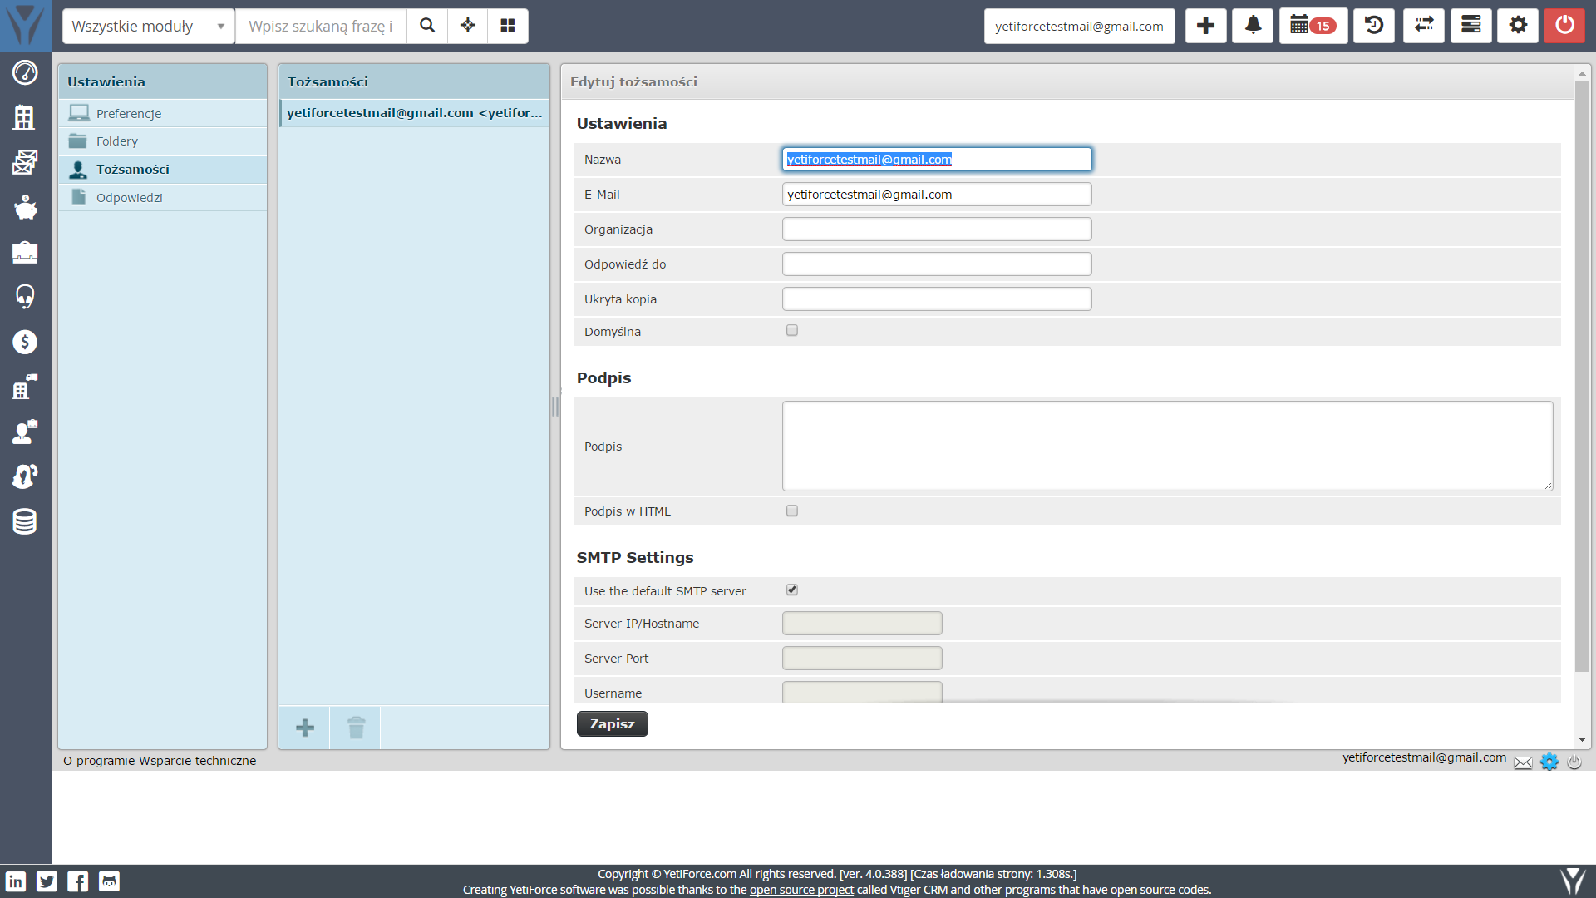Toggle the Podpis w HTML checkbox
Screen dimensions: 1596x898
(792, 511)
